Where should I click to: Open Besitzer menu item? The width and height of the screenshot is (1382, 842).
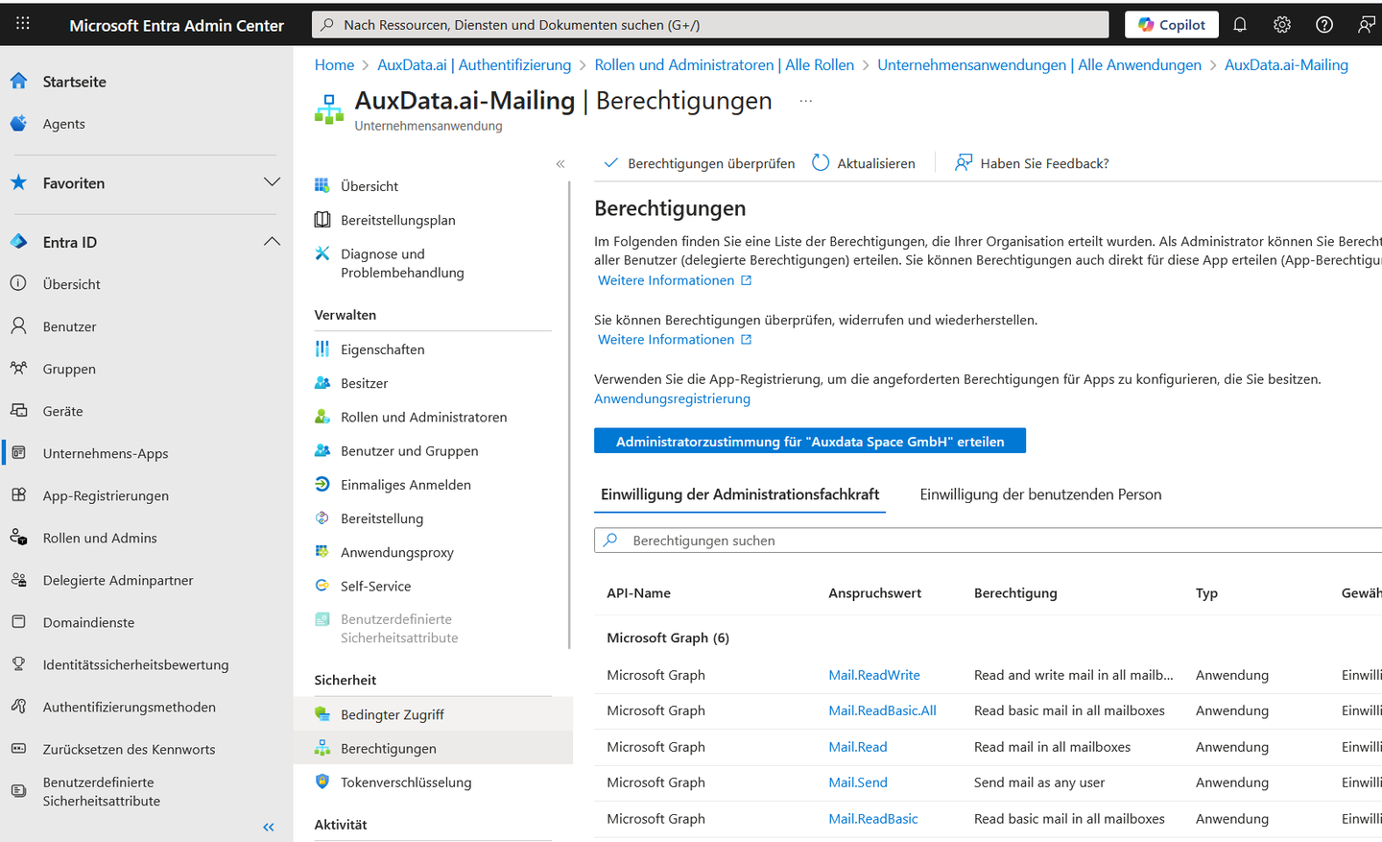coord(364,383)
